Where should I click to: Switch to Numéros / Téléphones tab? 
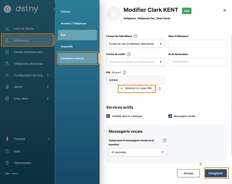[x=73, y=24]
